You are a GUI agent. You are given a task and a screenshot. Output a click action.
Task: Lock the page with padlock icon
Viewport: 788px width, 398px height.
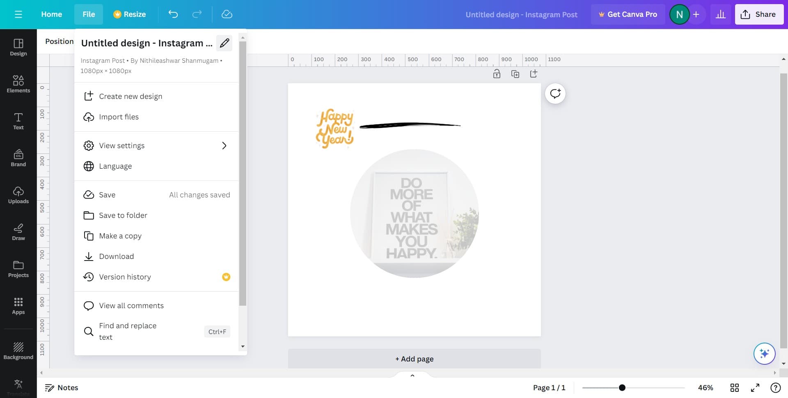point(497,74)
